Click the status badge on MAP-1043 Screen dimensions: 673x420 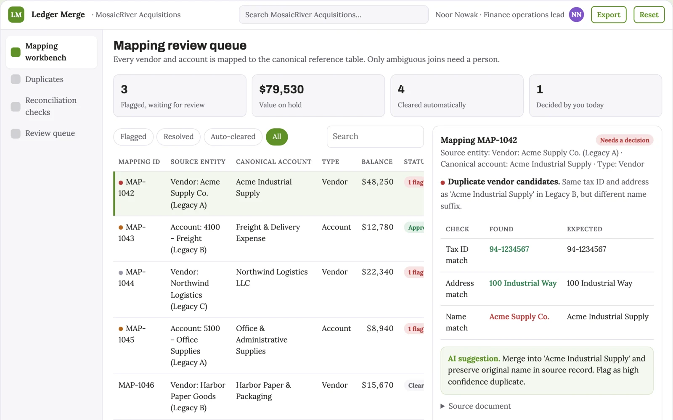click(x=415, y=227)
